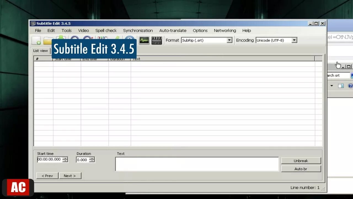Open the Video menu
The width and height of the screenshot is (353, 199).
click(83, 30)
